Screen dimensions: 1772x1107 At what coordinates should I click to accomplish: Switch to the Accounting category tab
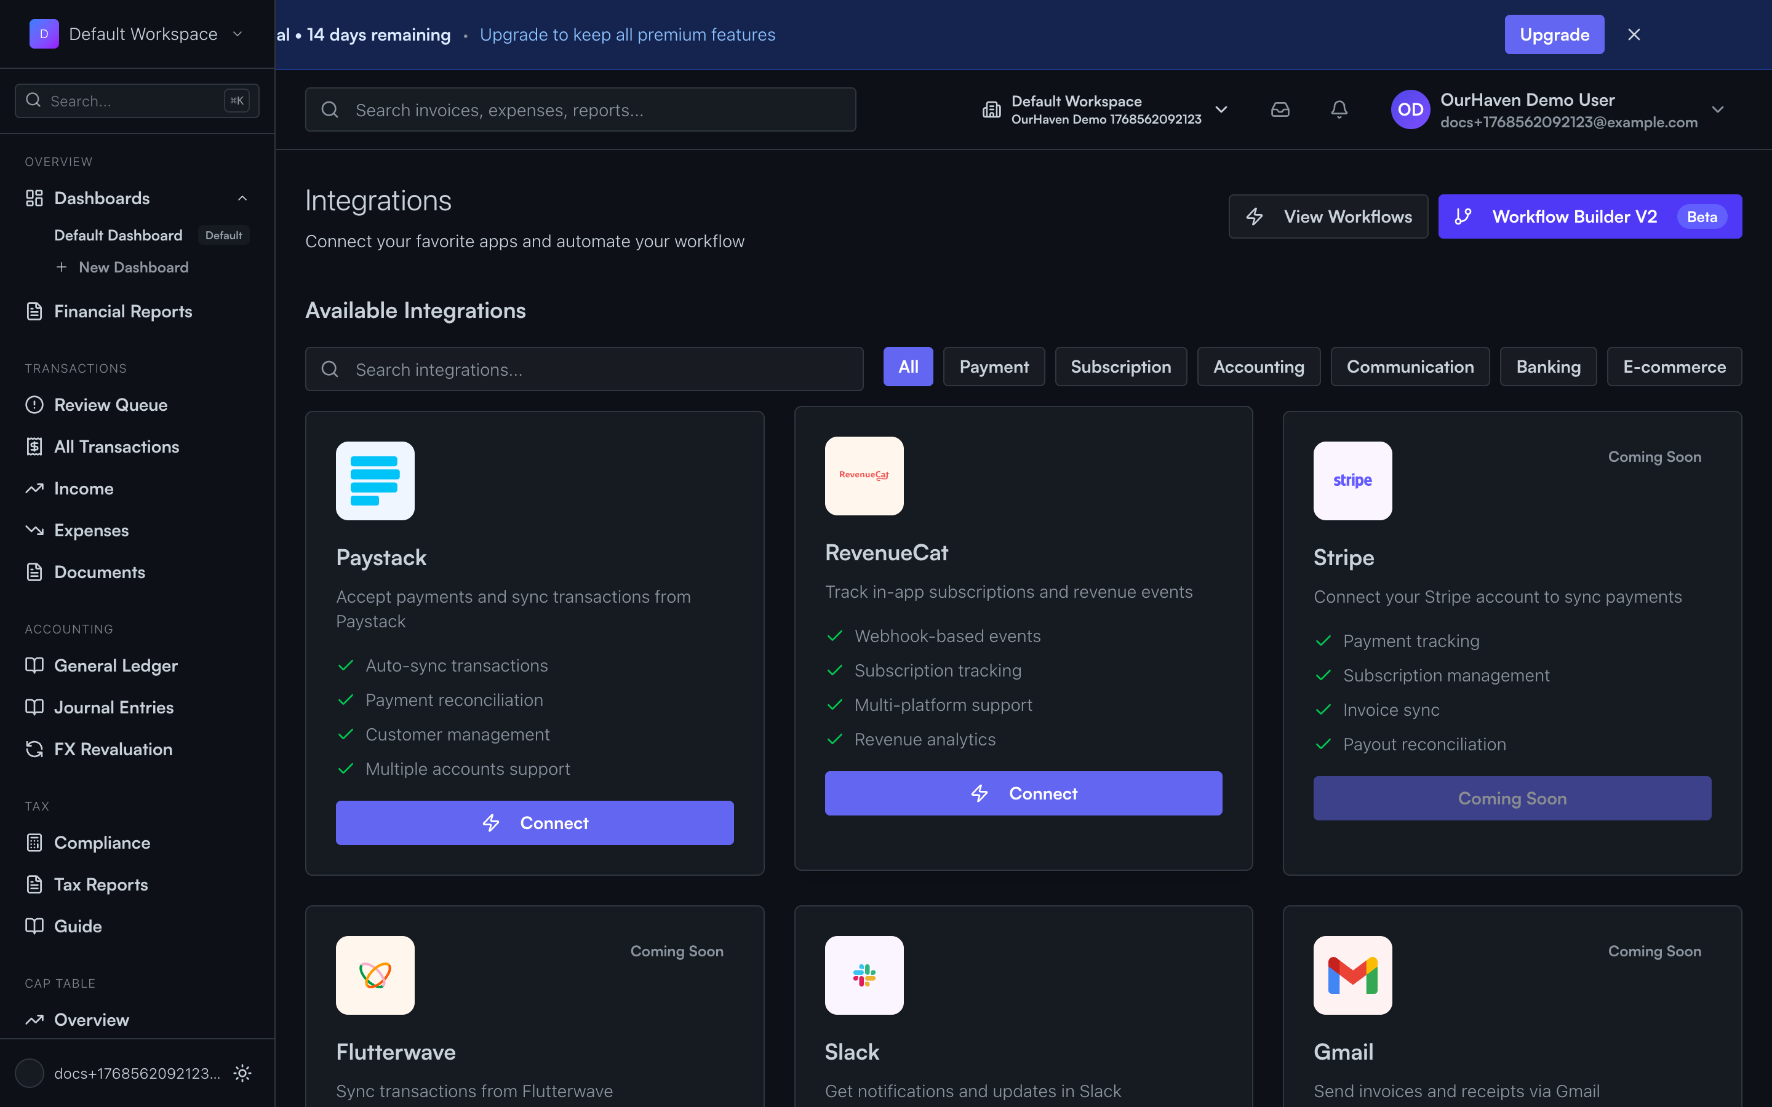click(x=1258, y=366)
